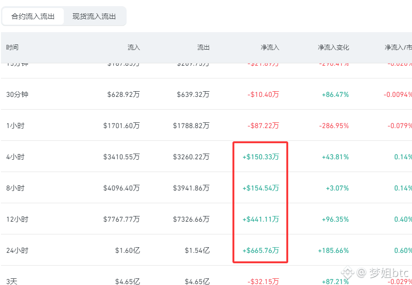The height and width of the screenshot is (285, 412).
Task: Select the 1小时 row label
Action: tap(15, 126)
